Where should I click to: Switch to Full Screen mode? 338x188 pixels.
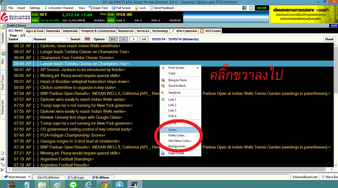tap(121, 8)
